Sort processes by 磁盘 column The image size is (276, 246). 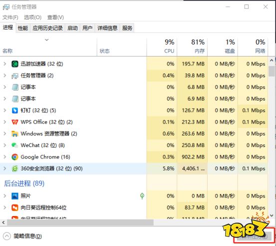223,46
